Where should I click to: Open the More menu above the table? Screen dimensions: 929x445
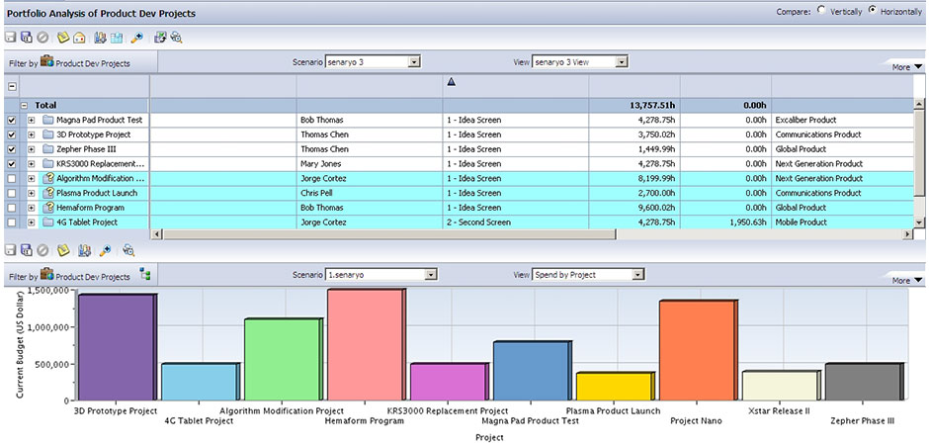point(906,67)
